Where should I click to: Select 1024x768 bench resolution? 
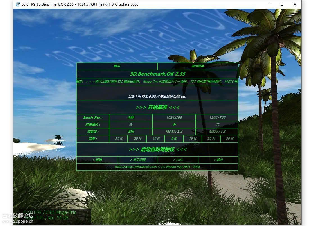coord(174,117)
